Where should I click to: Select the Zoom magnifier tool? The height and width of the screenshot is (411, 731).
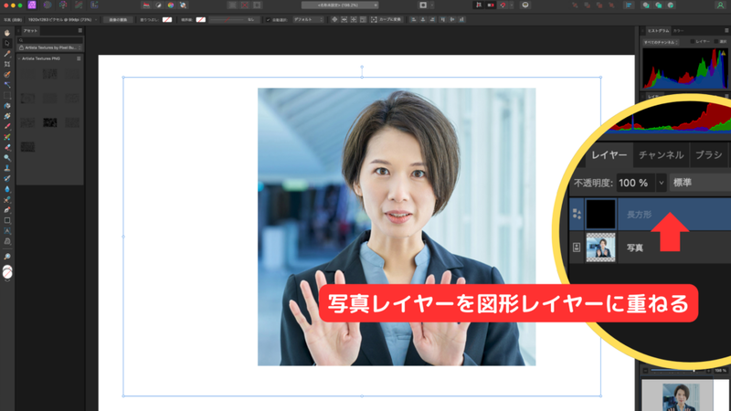pos(7,257)
